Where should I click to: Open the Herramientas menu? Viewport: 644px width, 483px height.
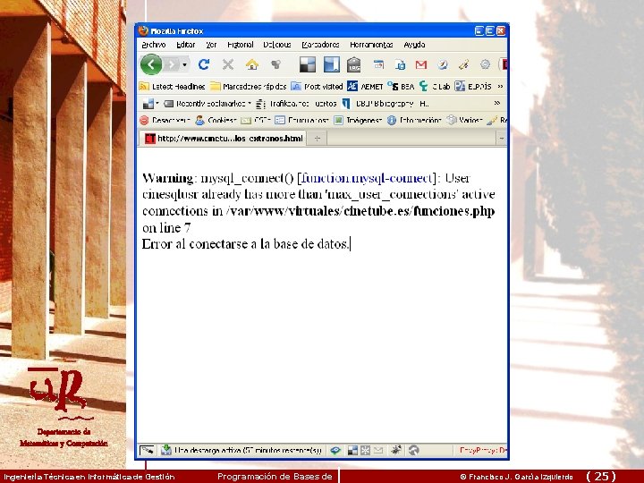[x=371, y=45]
